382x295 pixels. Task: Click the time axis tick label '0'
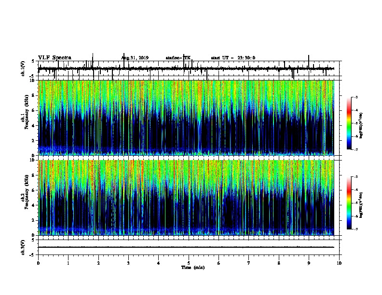point(38,263)
